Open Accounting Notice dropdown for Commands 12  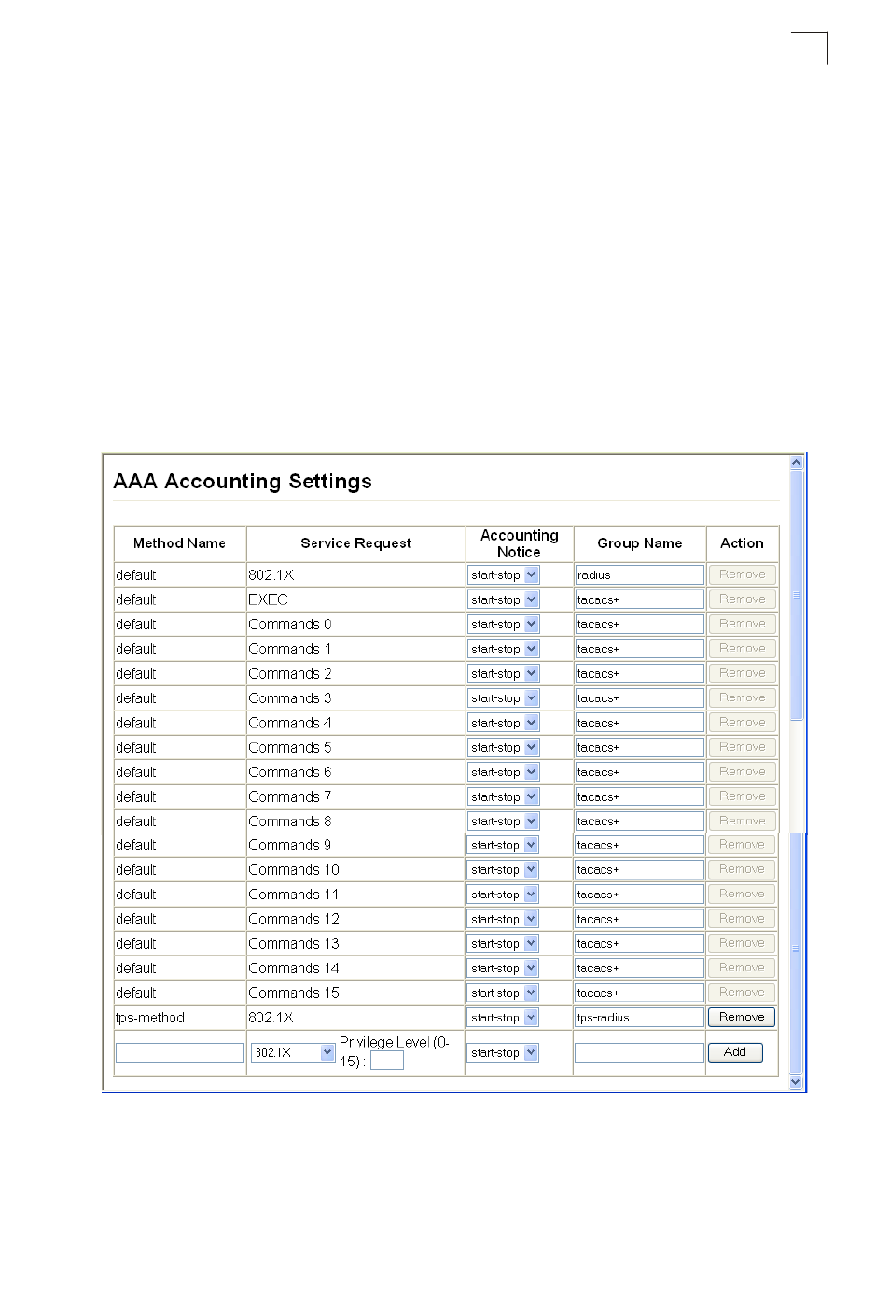coord(504,919)
